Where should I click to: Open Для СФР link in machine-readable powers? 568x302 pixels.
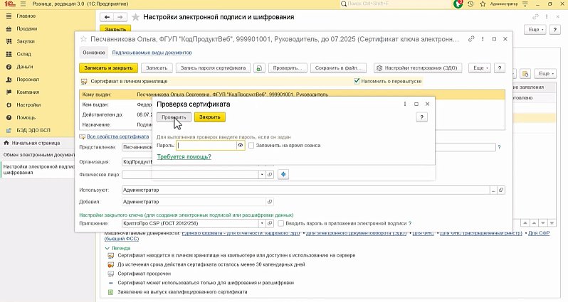pos(539,233)
